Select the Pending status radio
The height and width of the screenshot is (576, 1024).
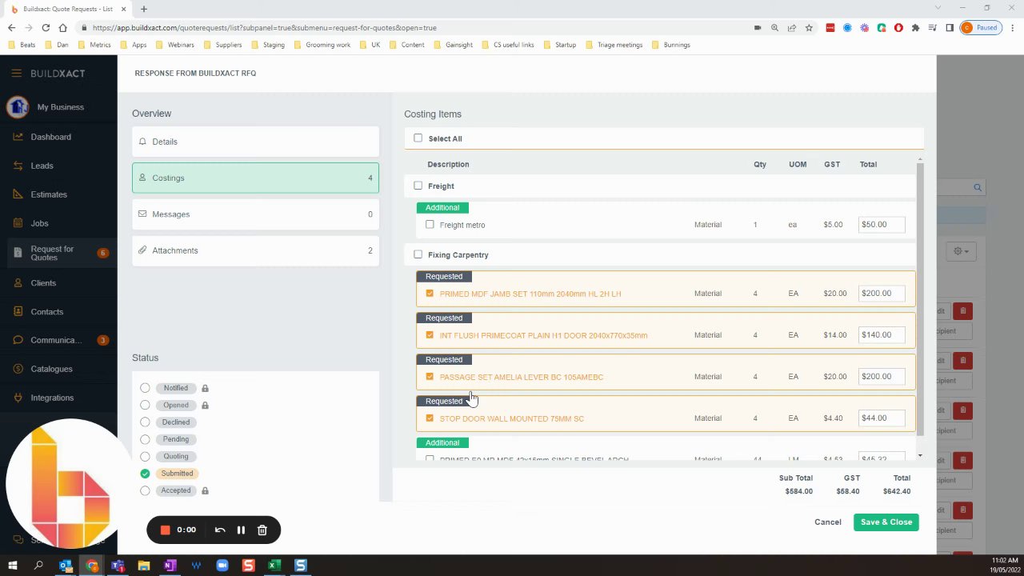pyautogui.click(x=145, y=439)
